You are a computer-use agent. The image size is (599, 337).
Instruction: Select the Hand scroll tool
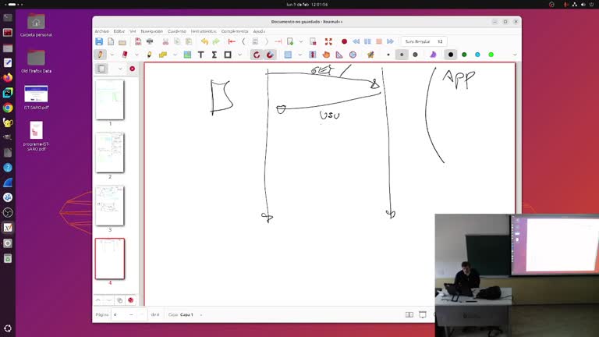pyautogui.click(x=326, y=55)
